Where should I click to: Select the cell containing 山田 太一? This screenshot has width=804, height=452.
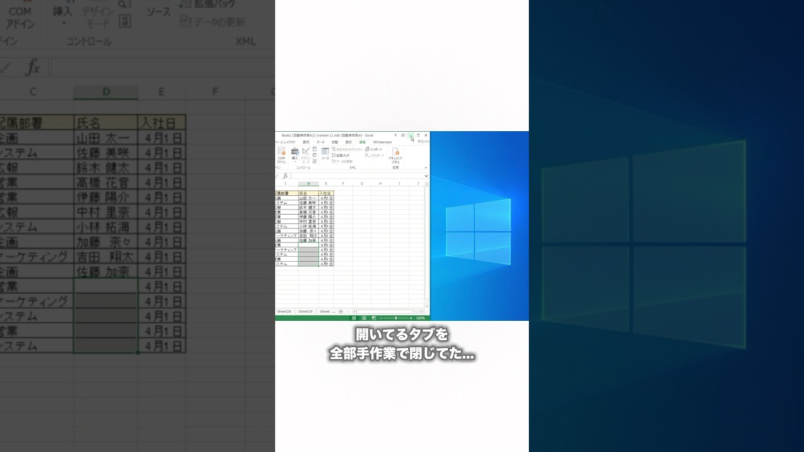(x=308, y=198)
